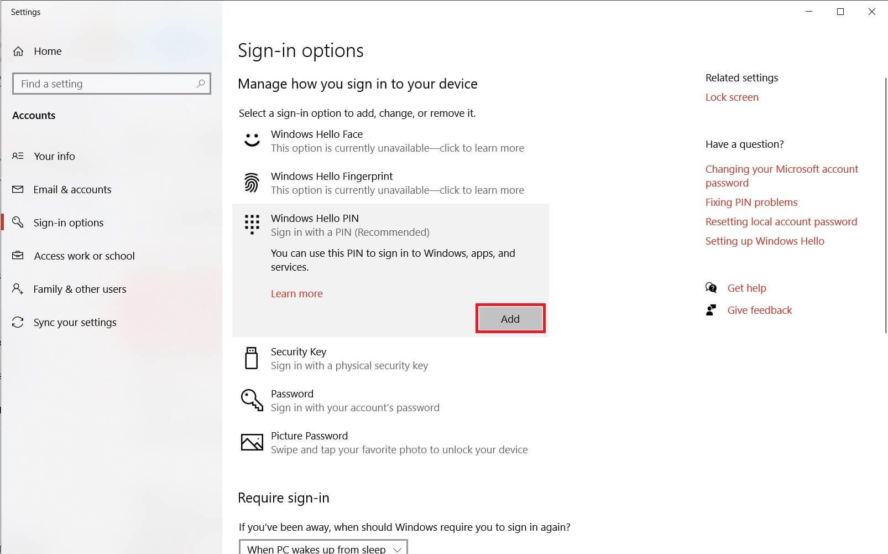This screenshot has width=888, height=554.
Task: Click the Family & other users icon
Action: coord(18,288)
